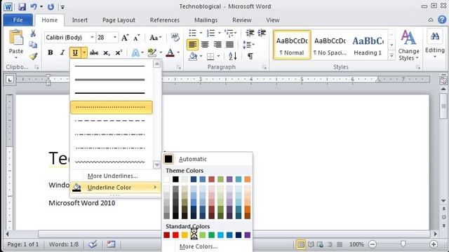
Task: Open Calibri (Body) font name dropdown
Action: point(92,37)
